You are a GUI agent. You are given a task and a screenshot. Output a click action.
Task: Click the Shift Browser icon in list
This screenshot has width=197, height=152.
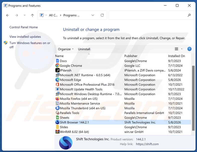tap(57, 122)
